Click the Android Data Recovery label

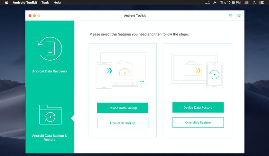pos(50,71)
